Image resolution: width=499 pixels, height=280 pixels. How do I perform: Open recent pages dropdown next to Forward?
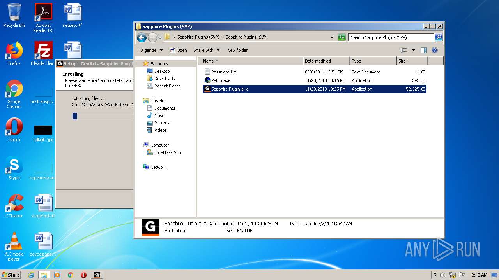(160, 37)
